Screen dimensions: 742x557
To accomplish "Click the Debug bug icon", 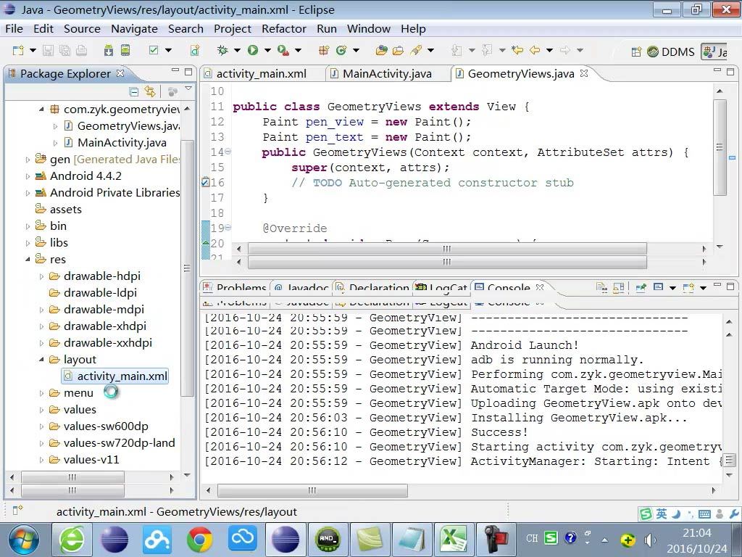I will pyautogui.click(x=222, y=51).
